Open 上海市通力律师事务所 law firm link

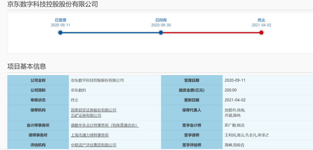90,135
